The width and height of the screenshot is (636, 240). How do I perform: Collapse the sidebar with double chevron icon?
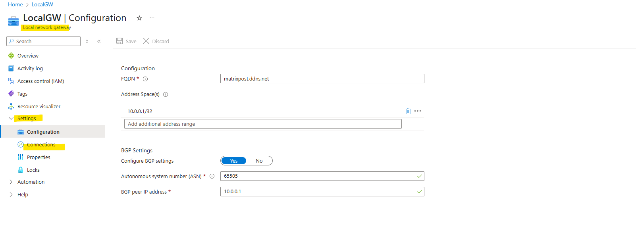pos(99,41)
